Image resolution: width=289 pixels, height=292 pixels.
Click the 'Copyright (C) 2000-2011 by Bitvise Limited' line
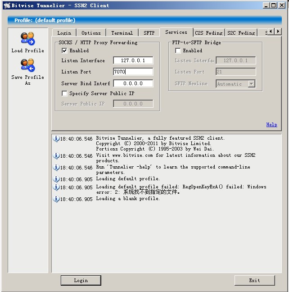pyautogui.click(x=154, y=144)
